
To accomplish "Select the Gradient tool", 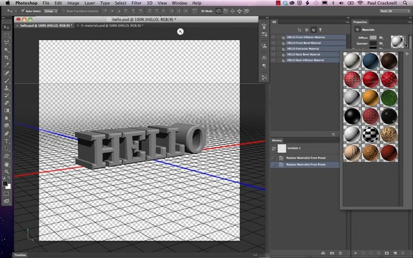I will click(x=6, y=110).
